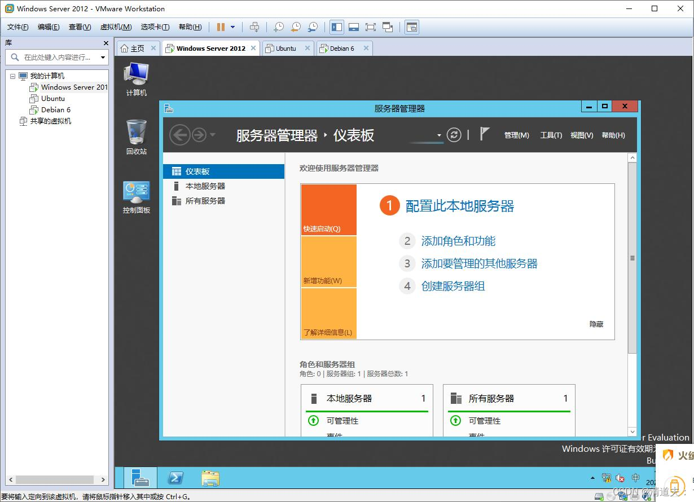This screenshot has height=502, width=694.
Task: Open the 选项卡(T) menu
Action: [x=155, y=27]
